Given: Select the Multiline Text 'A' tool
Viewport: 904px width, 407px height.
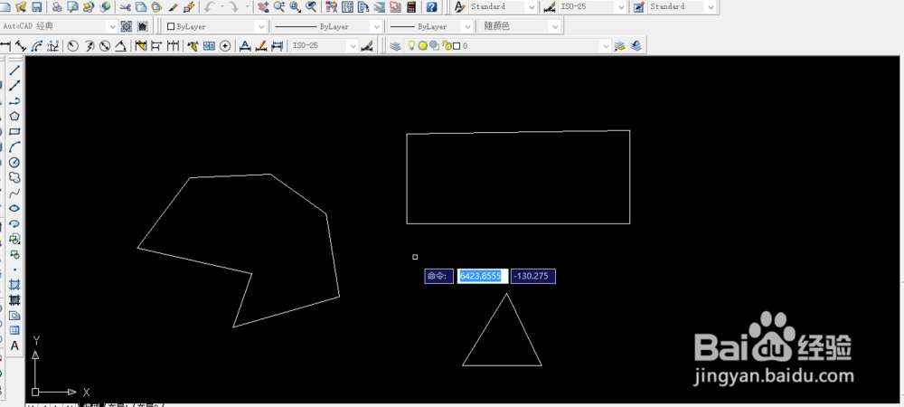Looking at the screenshot, I should click(14, 345).
